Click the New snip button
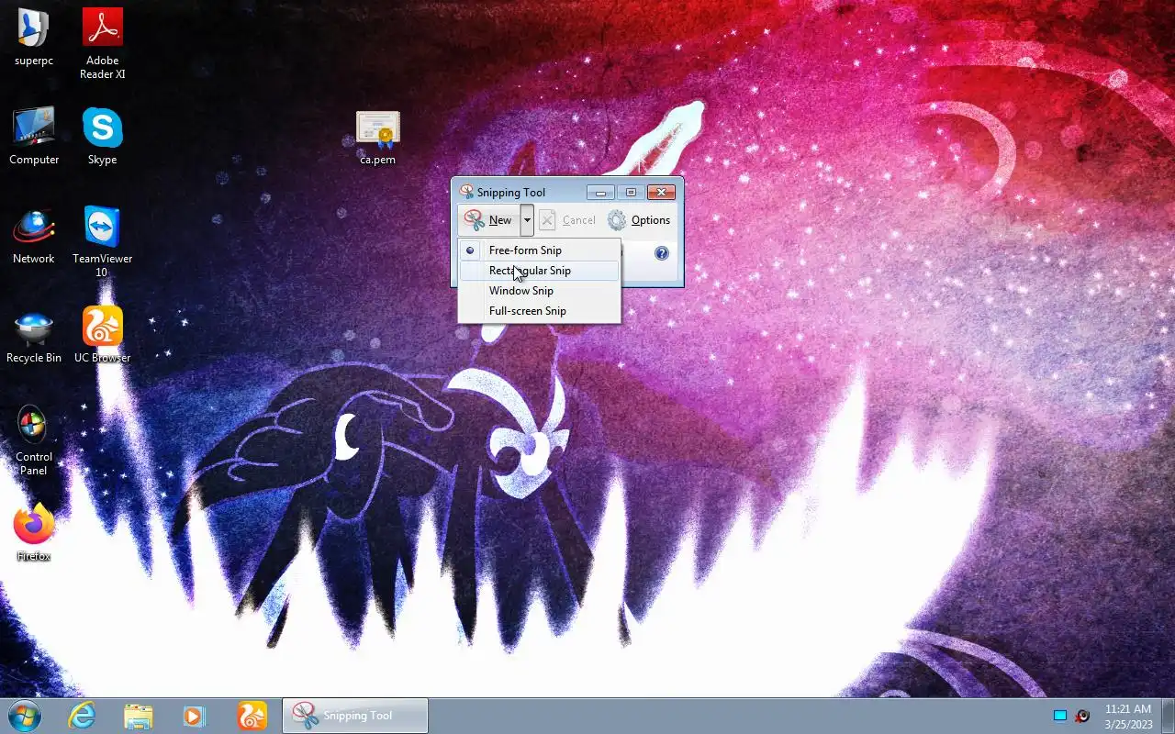Screen dimensions: 1175x734 point(489,220)
